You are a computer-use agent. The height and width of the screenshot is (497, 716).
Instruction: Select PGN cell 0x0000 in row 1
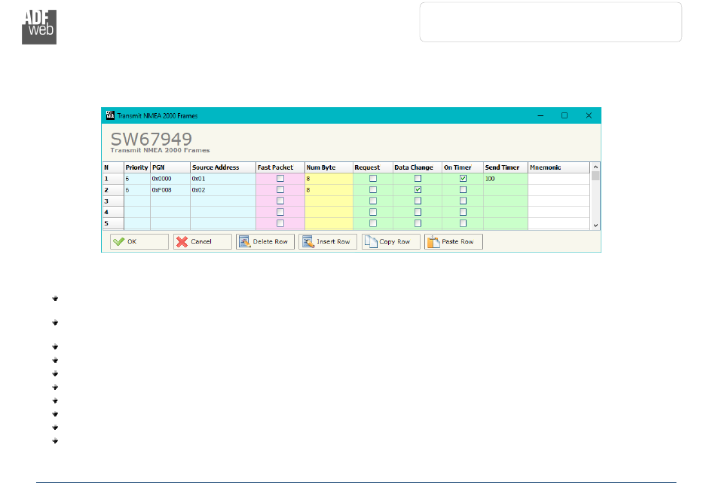(170, 179)
